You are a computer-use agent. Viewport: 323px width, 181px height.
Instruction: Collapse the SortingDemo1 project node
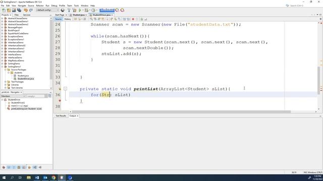2,67
